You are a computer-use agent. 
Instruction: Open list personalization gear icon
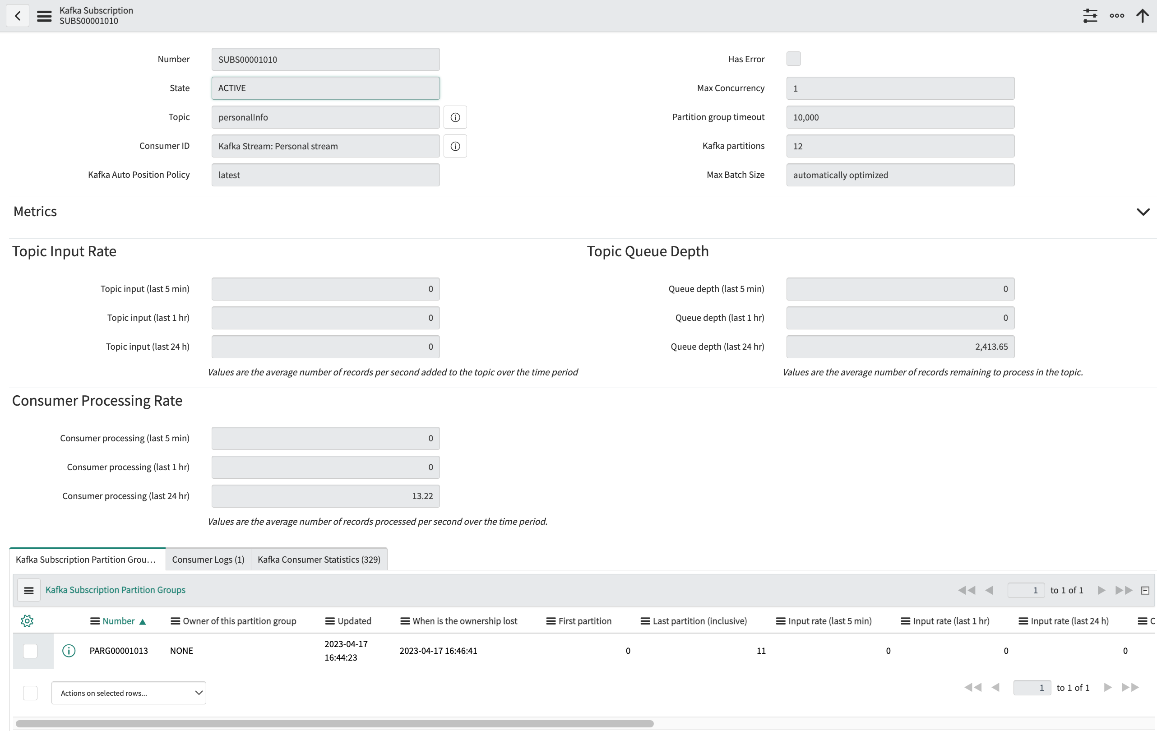27,621
